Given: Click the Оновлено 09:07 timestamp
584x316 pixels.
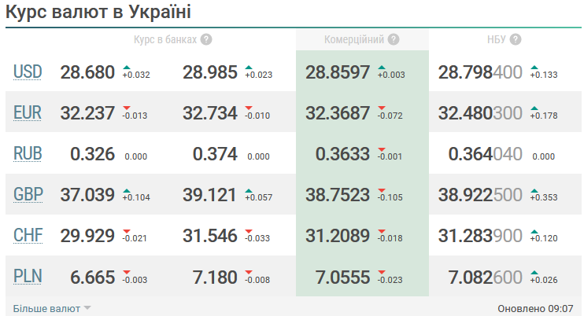Looking at the screenshot, I should (x=535, y=308).
